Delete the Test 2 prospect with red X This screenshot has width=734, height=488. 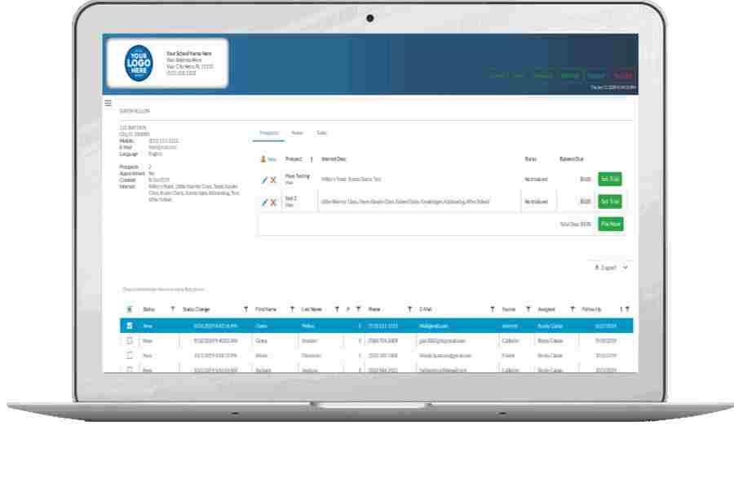273,202
